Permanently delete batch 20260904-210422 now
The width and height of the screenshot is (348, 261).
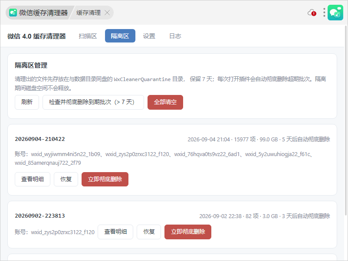point(105,179)
